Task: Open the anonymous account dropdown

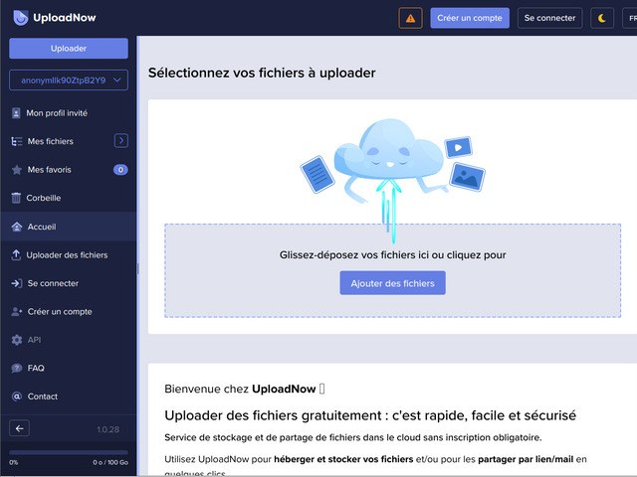Action: pos(69,80)
